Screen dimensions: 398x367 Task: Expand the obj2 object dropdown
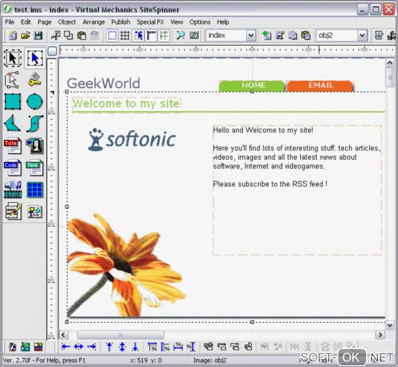pyautogui.click(x=362, y=35)
